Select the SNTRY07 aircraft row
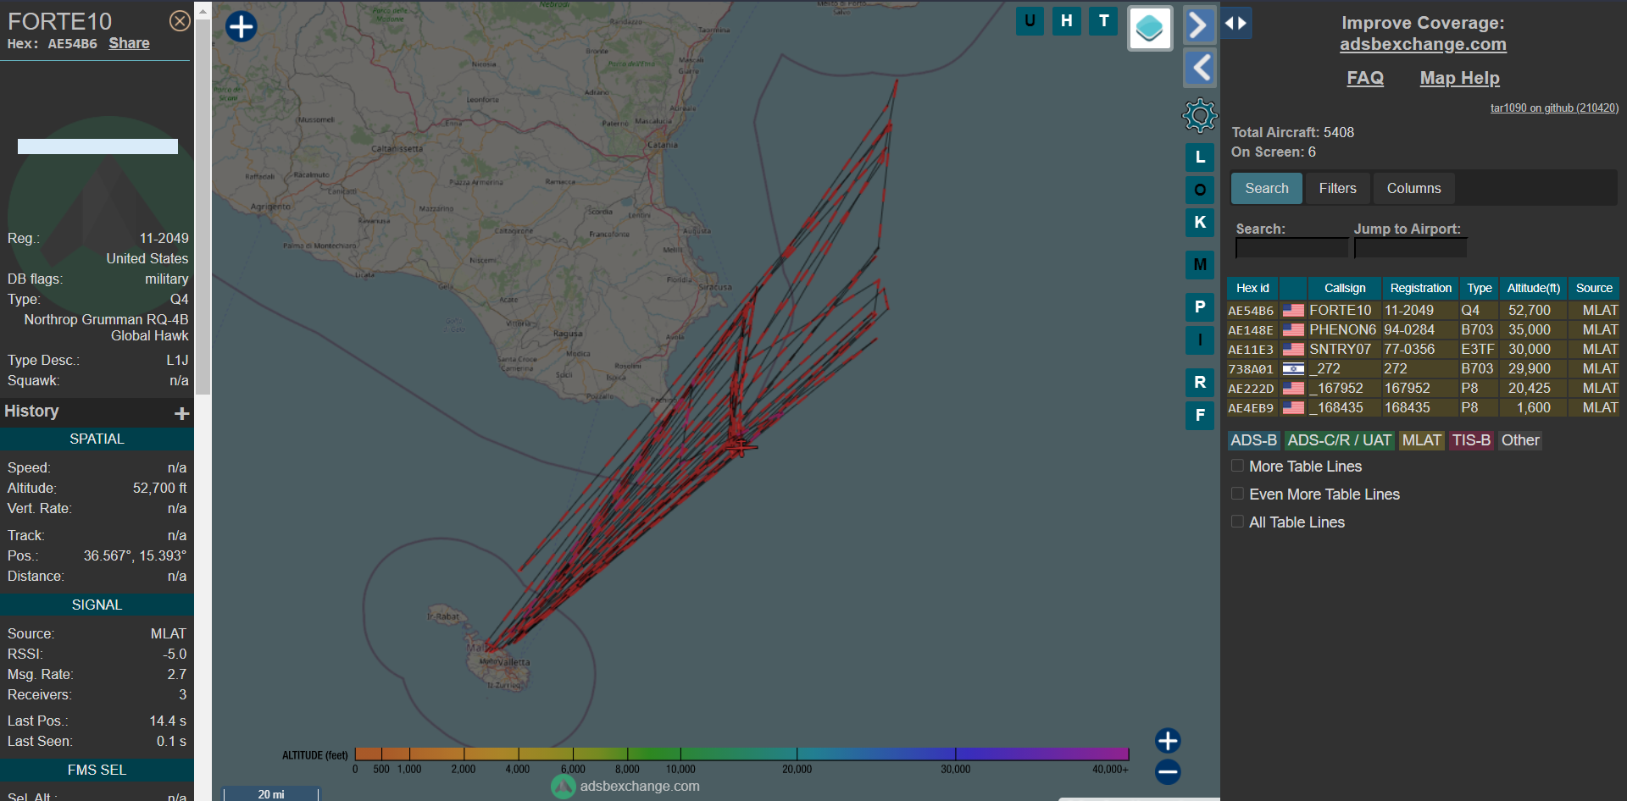1627x801 pixels. (x=1423, y=350)
